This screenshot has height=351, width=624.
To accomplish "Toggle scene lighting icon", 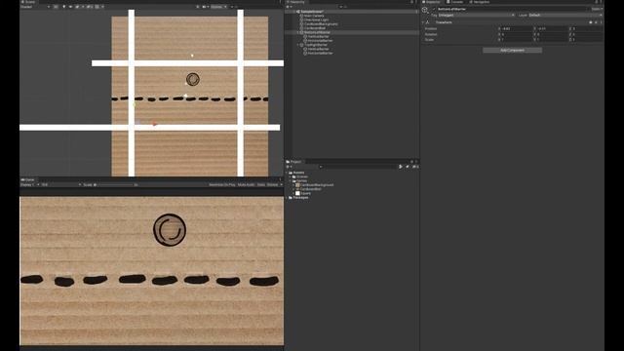I will (64, 7).
